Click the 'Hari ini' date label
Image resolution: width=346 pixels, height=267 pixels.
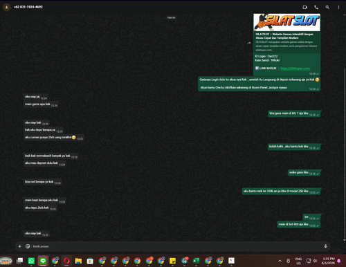(x=171, y=17)
